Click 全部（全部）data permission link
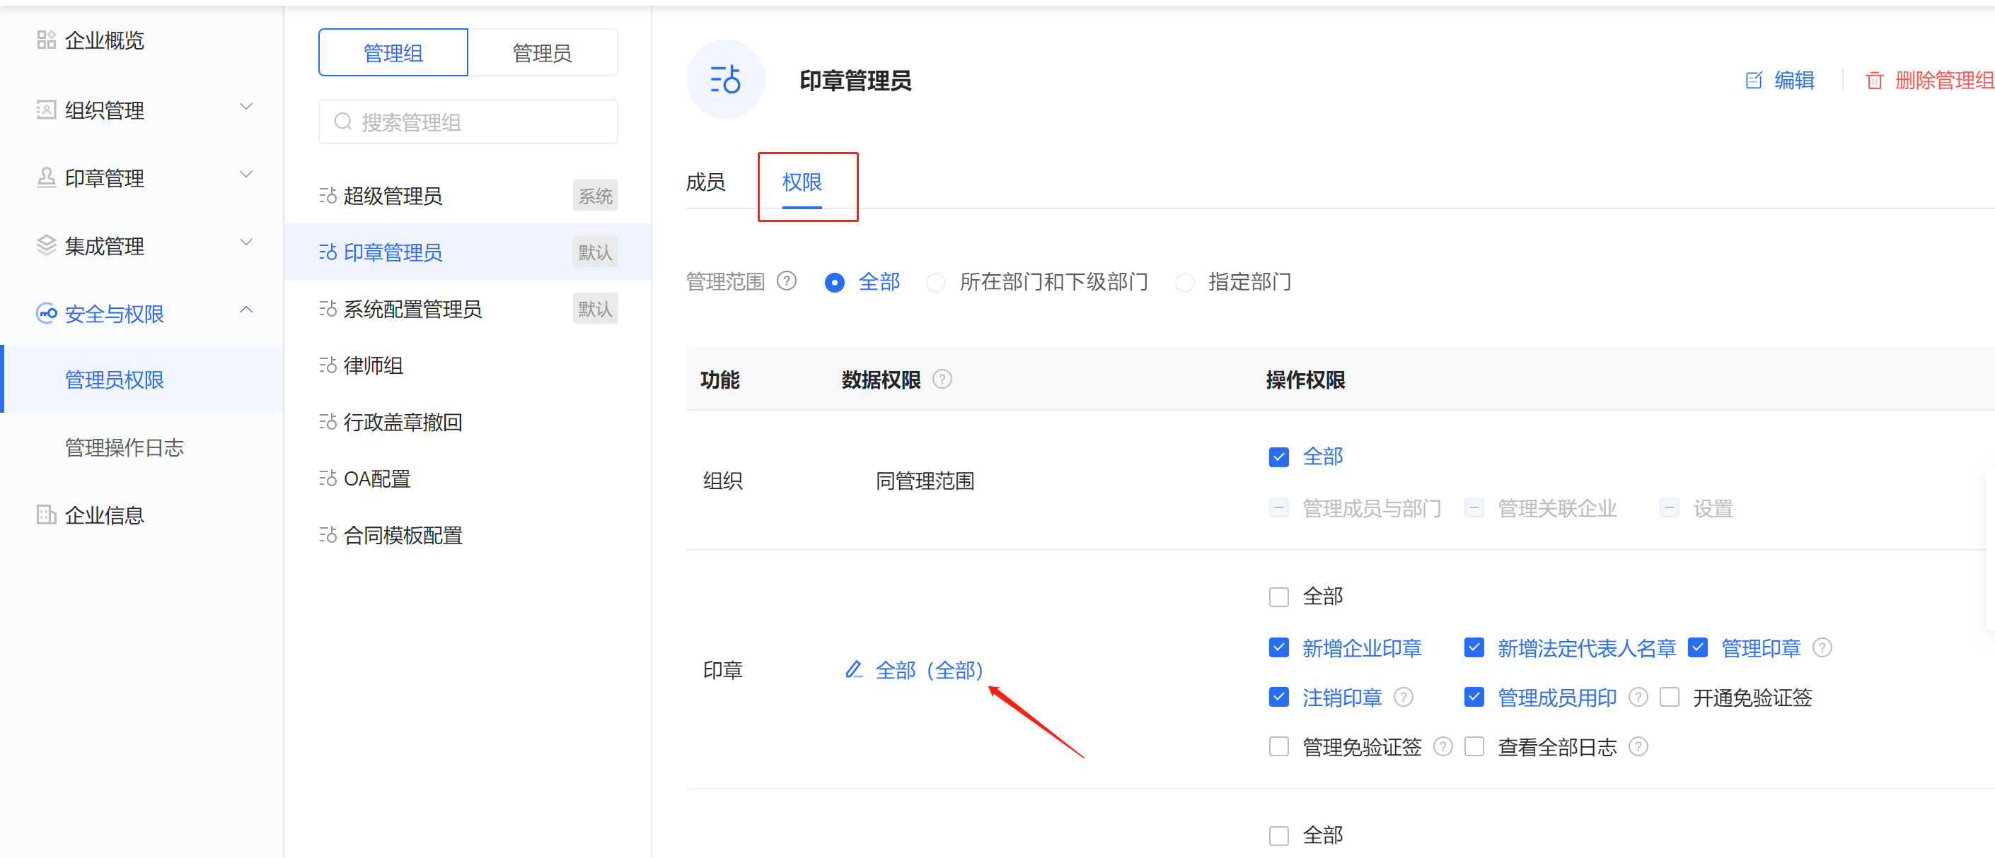 [930, 670]
